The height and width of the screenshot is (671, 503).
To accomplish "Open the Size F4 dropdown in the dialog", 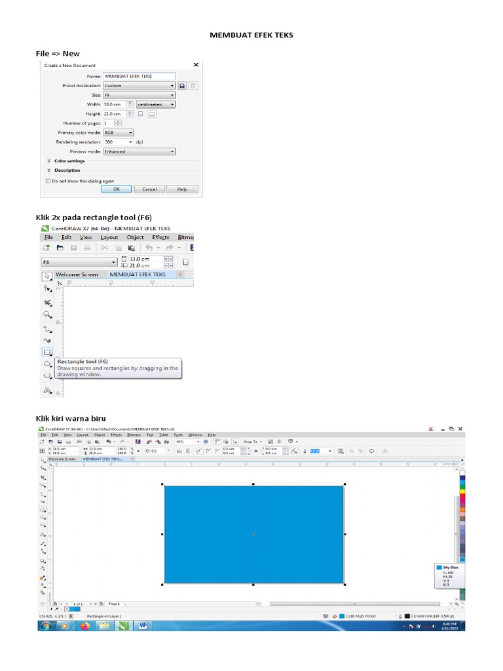I will pyautogui.click(x=139, y=95).
